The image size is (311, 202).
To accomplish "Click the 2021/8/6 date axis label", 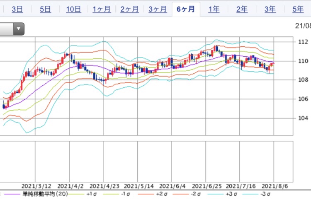I will pyautogui.click(x=275, y=186).
